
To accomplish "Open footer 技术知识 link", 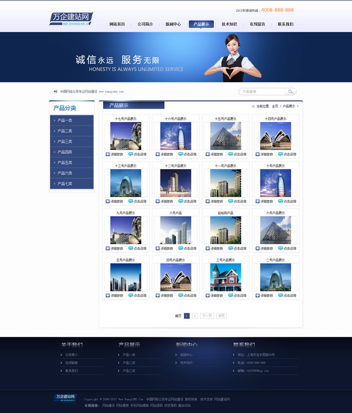I will pyautogui.click(x=187, y=363).
